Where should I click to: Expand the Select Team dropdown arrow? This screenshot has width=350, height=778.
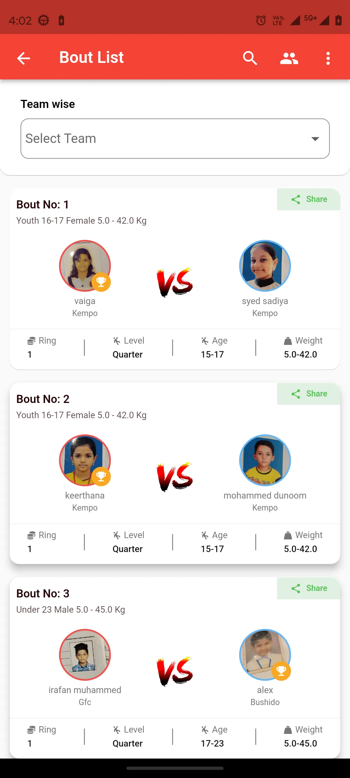point(315,139)
